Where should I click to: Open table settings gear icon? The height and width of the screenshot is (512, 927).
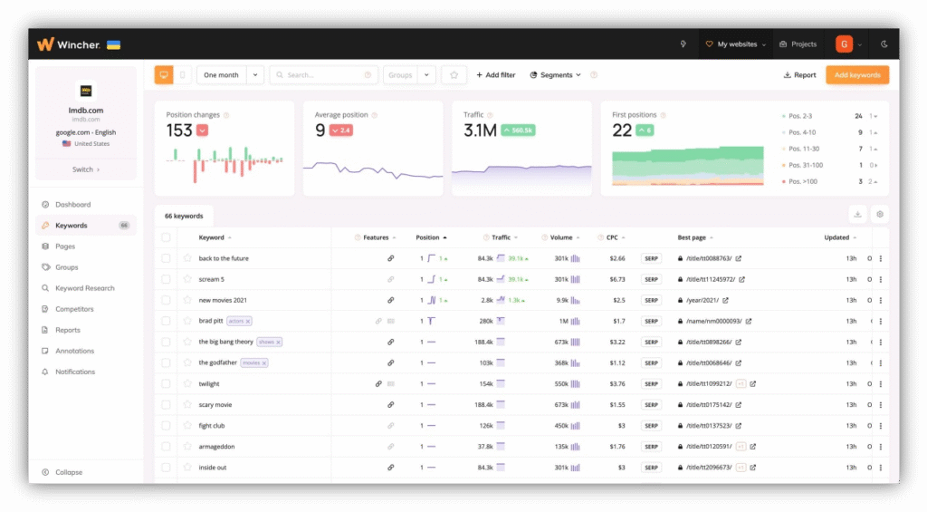880,214
